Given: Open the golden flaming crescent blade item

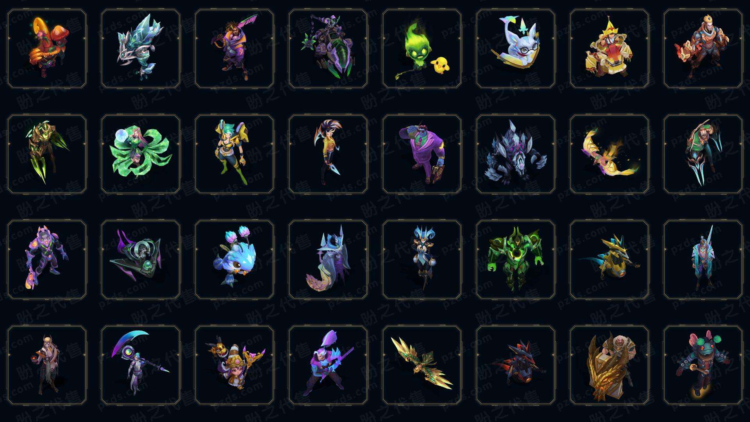Looking at the screenshot, I should [609, 154].
